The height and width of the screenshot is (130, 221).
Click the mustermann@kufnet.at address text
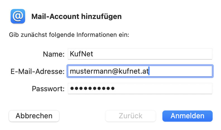coord(110,71)
